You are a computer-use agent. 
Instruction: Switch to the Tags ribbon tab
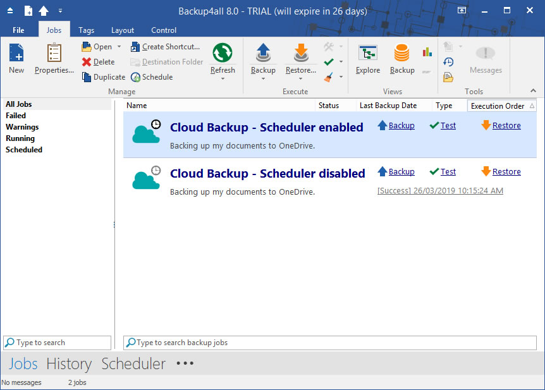pyautogui.click(x=86, y=30)
